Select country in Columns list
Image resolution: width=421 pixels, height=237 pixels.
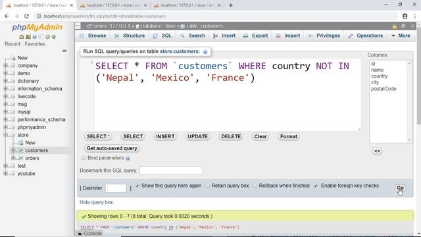click(x=379, y=76)
